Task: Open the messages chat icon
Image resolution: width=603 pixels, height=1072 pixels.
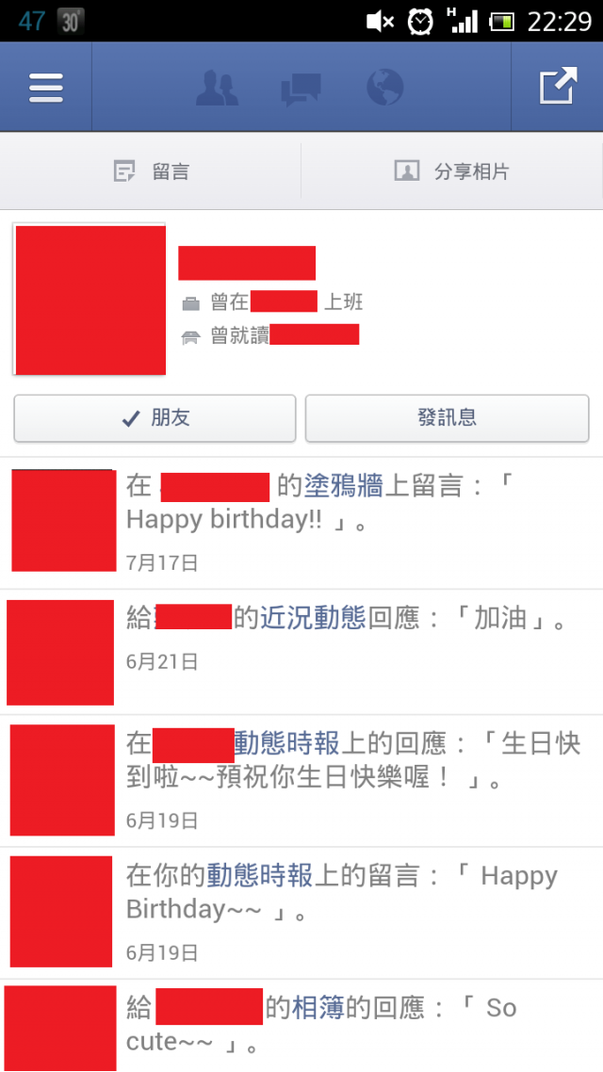Action: (x=301, y=89)
